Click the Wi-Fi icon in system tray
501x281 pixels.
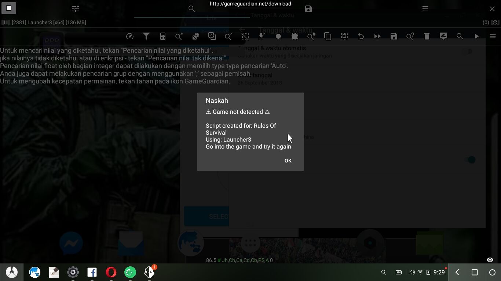(x=420, y=272)
